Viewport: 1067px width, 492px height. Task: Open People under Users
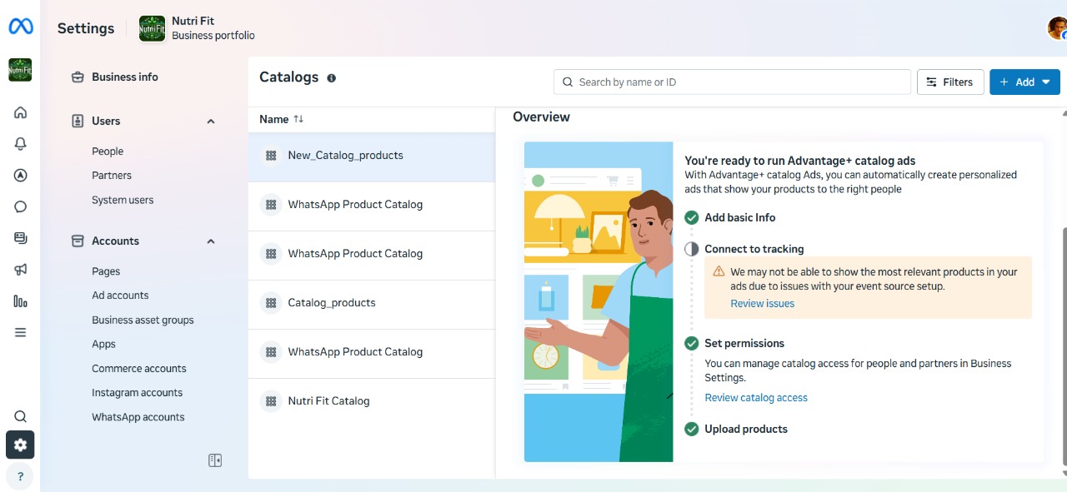coord(108,152)
